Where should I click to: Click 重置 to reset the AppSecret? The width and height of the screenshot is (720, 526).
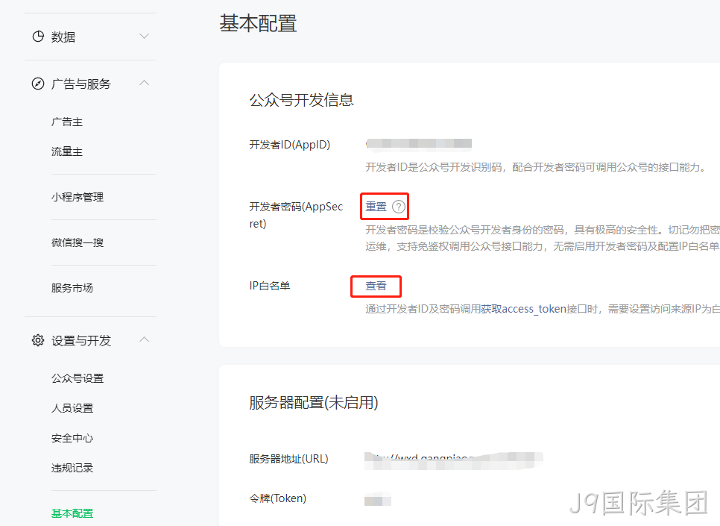click(376, 207)
